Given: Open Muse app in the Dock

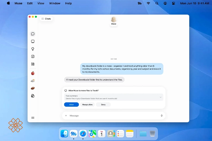Looking at the screenshot, I should [x=74, y=134].
